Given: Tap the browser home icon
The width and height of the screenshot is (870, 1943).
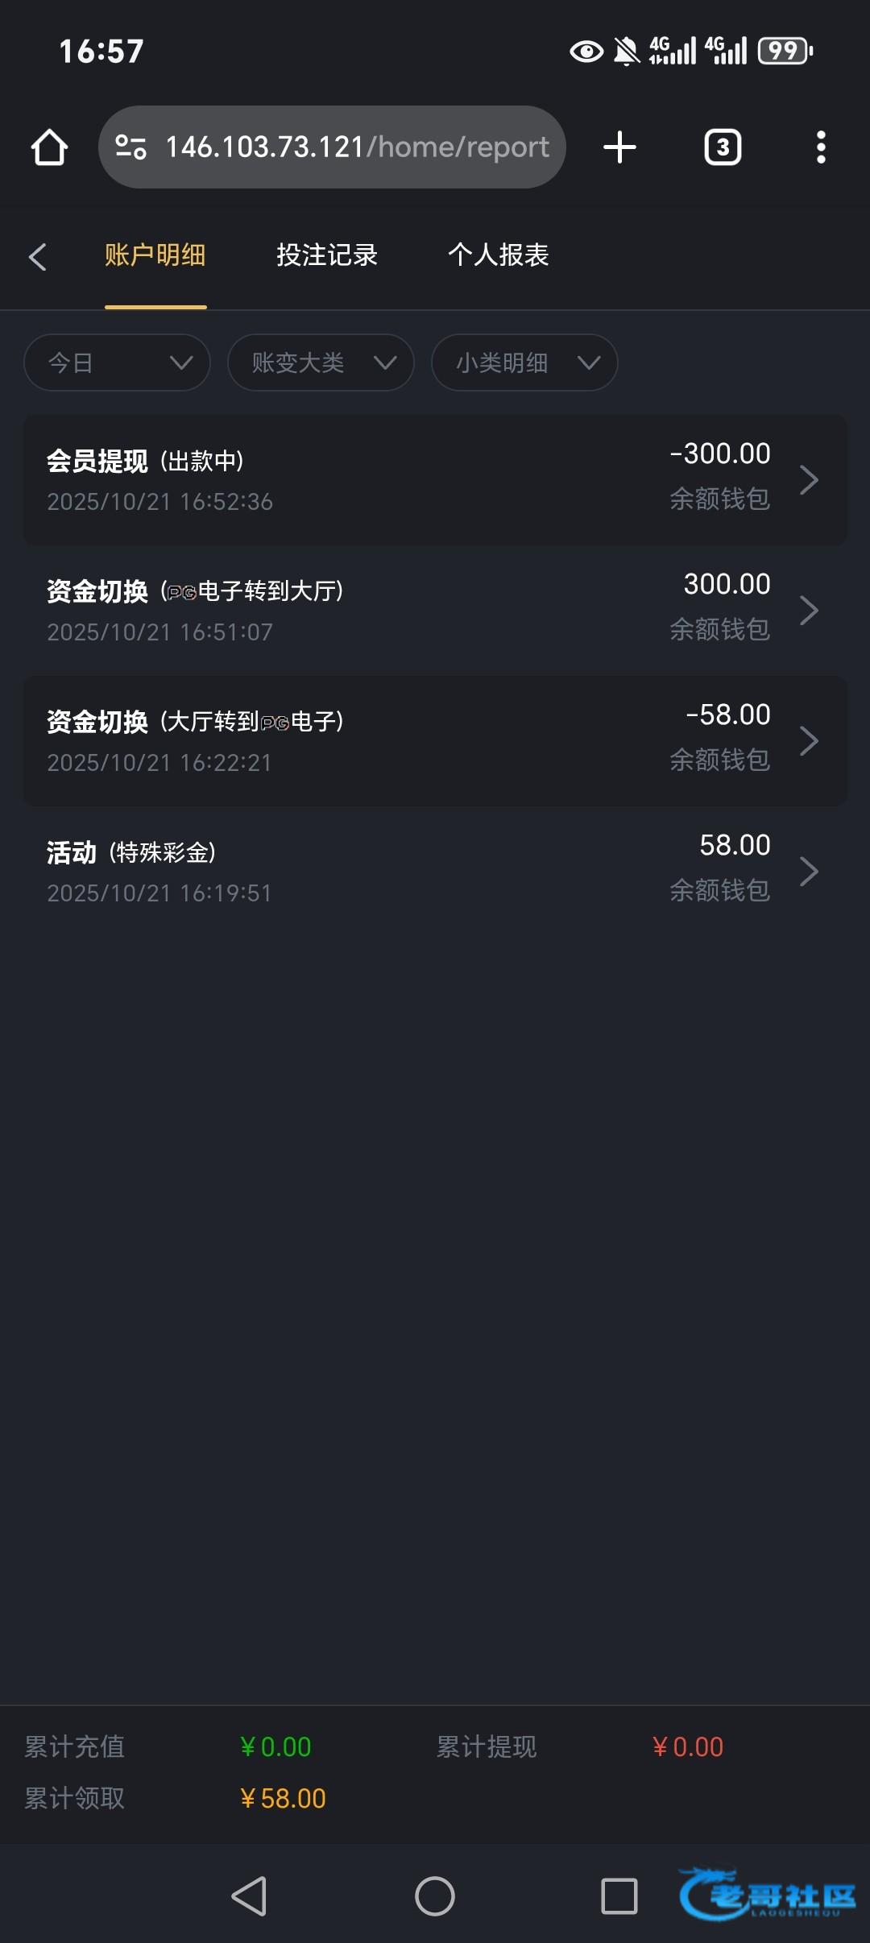Looking at the screenshot, I should click(49, 147).
